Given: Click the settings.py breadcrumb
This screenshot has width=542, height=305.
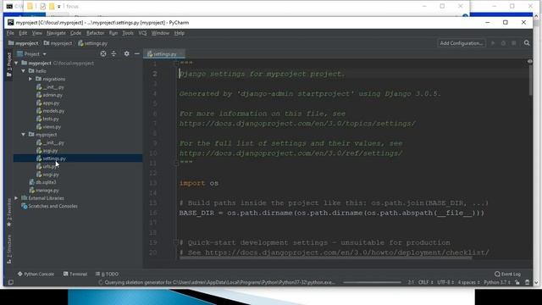Looking at the screenshot, I should [x=92, y=43].
